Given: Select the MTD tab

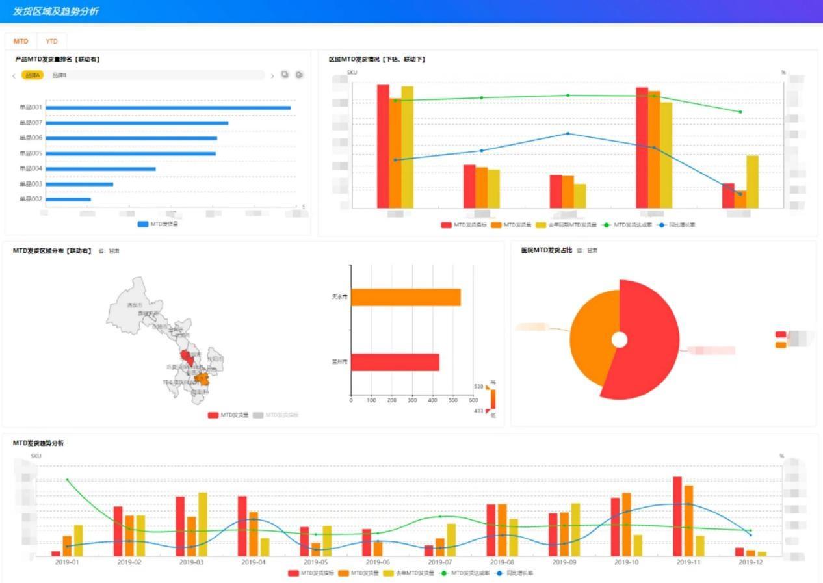Looking at the screenshot, I should (x=21, y=41).
